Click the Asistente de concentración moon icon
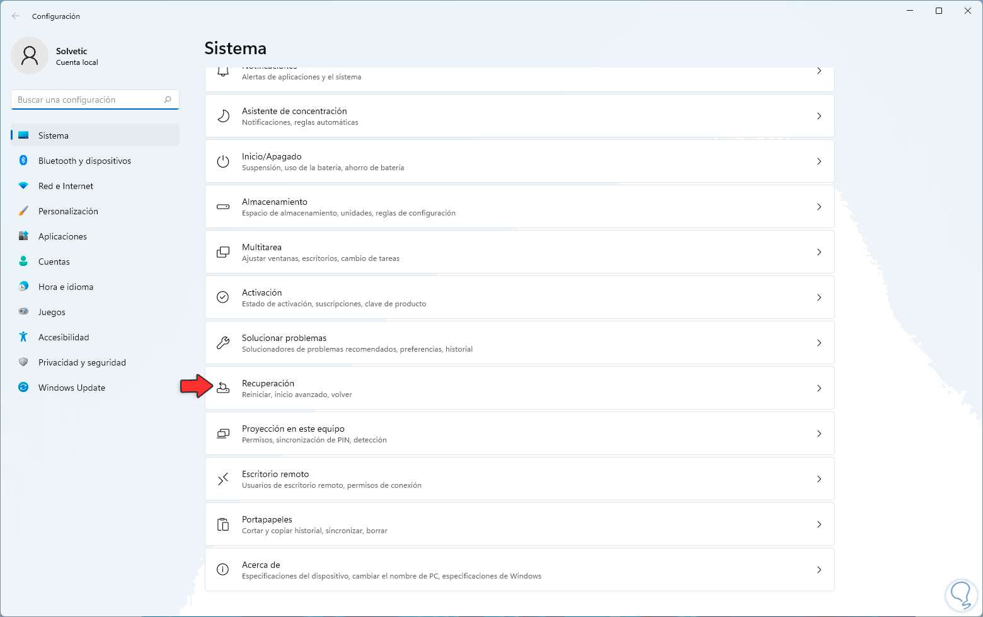This screenshot has width=983, height=617. click(223, 116)
